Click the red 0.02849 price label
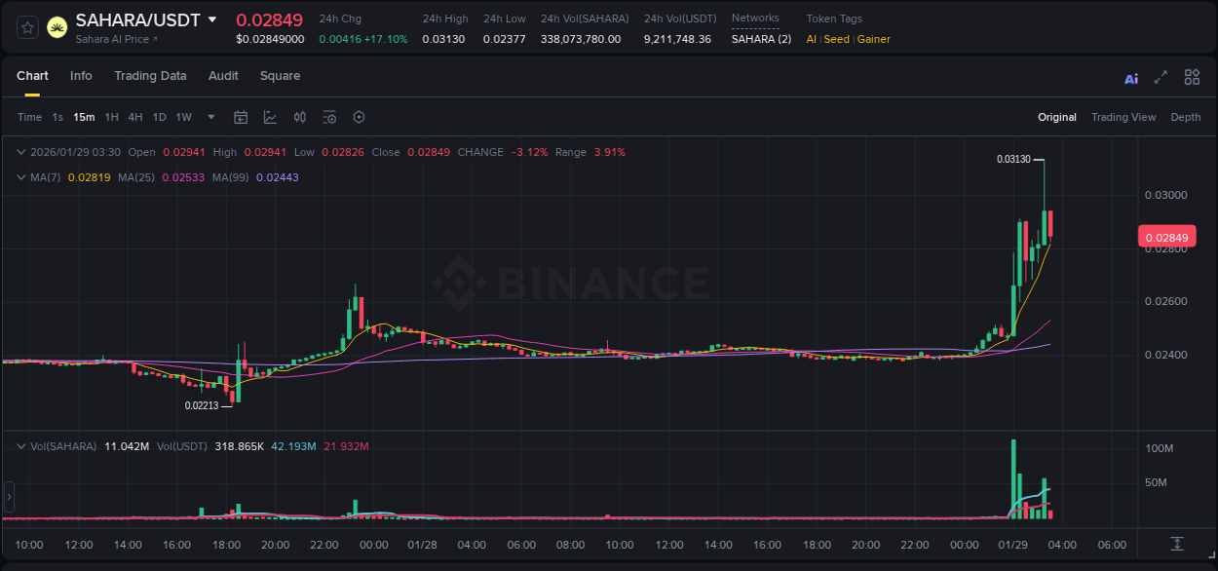The height and width of the screenshot is (571, 1218). 1166,237
